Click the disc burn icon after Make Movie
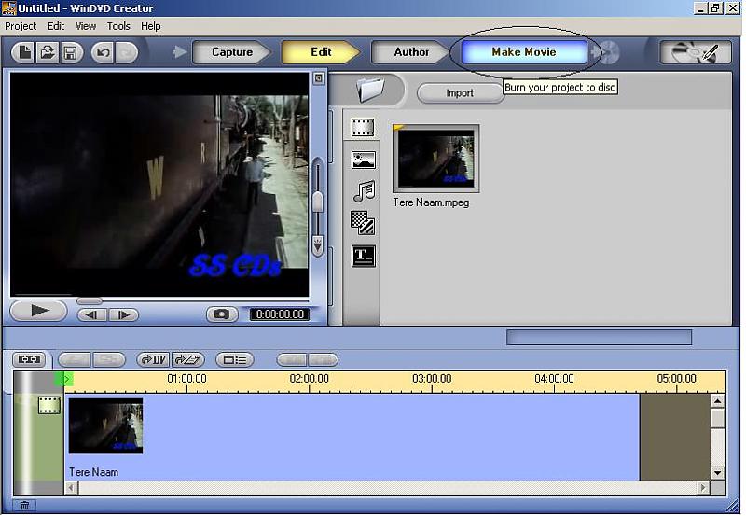746x516 pixels. coord(608,52)
